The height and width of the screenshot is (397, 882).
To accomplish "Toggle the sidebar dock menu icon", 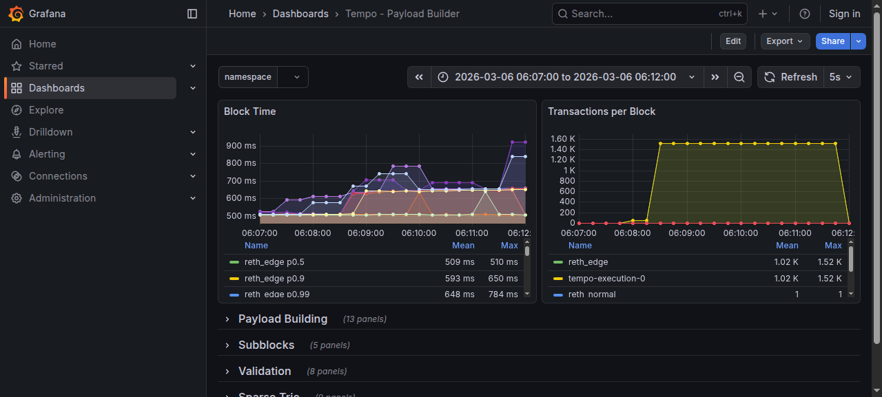I will click(x=192, y=14).
